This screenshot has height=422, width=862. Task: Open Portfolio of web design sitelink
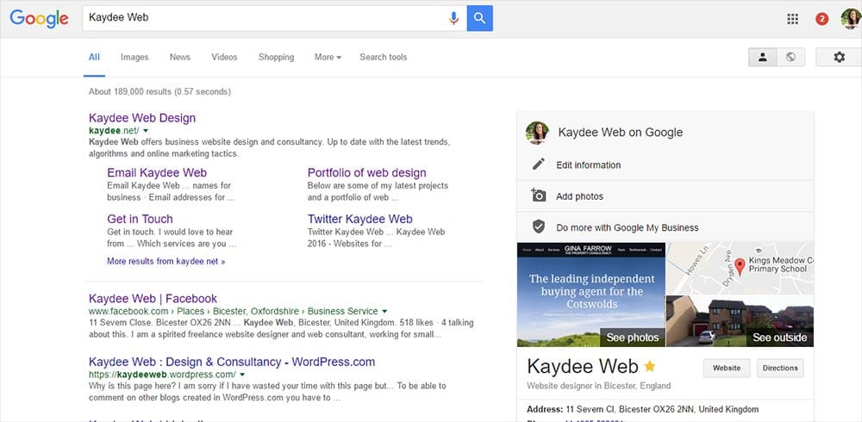pos(366,172)
